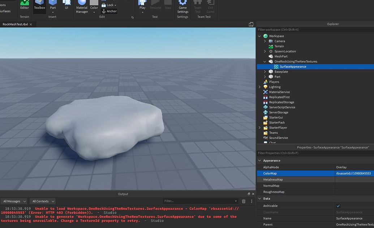Close the Output panel
This screenshot has height=228, width=374.
coord(253,194)
